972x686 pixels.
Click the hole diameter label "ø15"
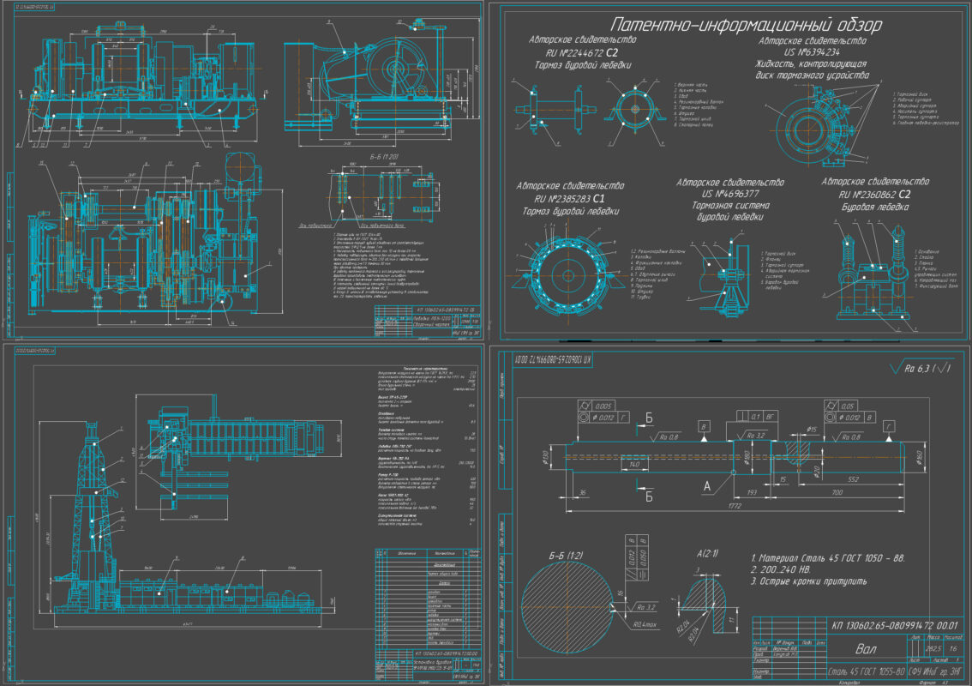click(x=812, y=430)
